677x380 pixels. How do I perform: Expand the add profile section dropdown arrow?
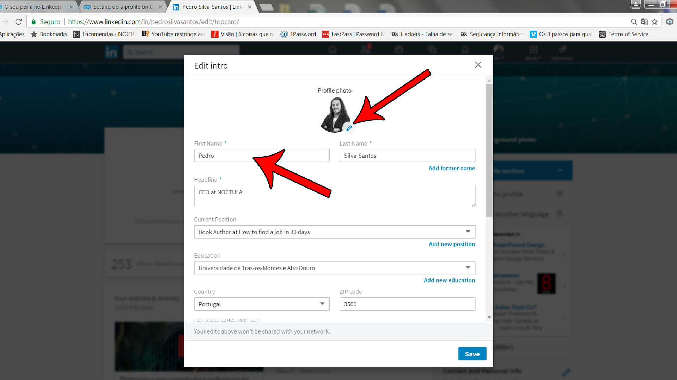(x=560, y=170)
